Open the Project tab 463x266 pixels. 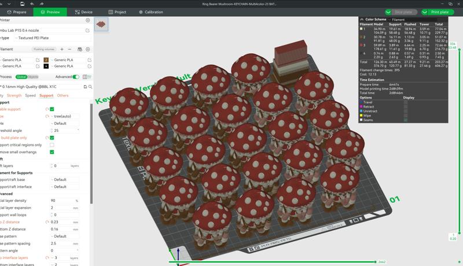point(117,12)
